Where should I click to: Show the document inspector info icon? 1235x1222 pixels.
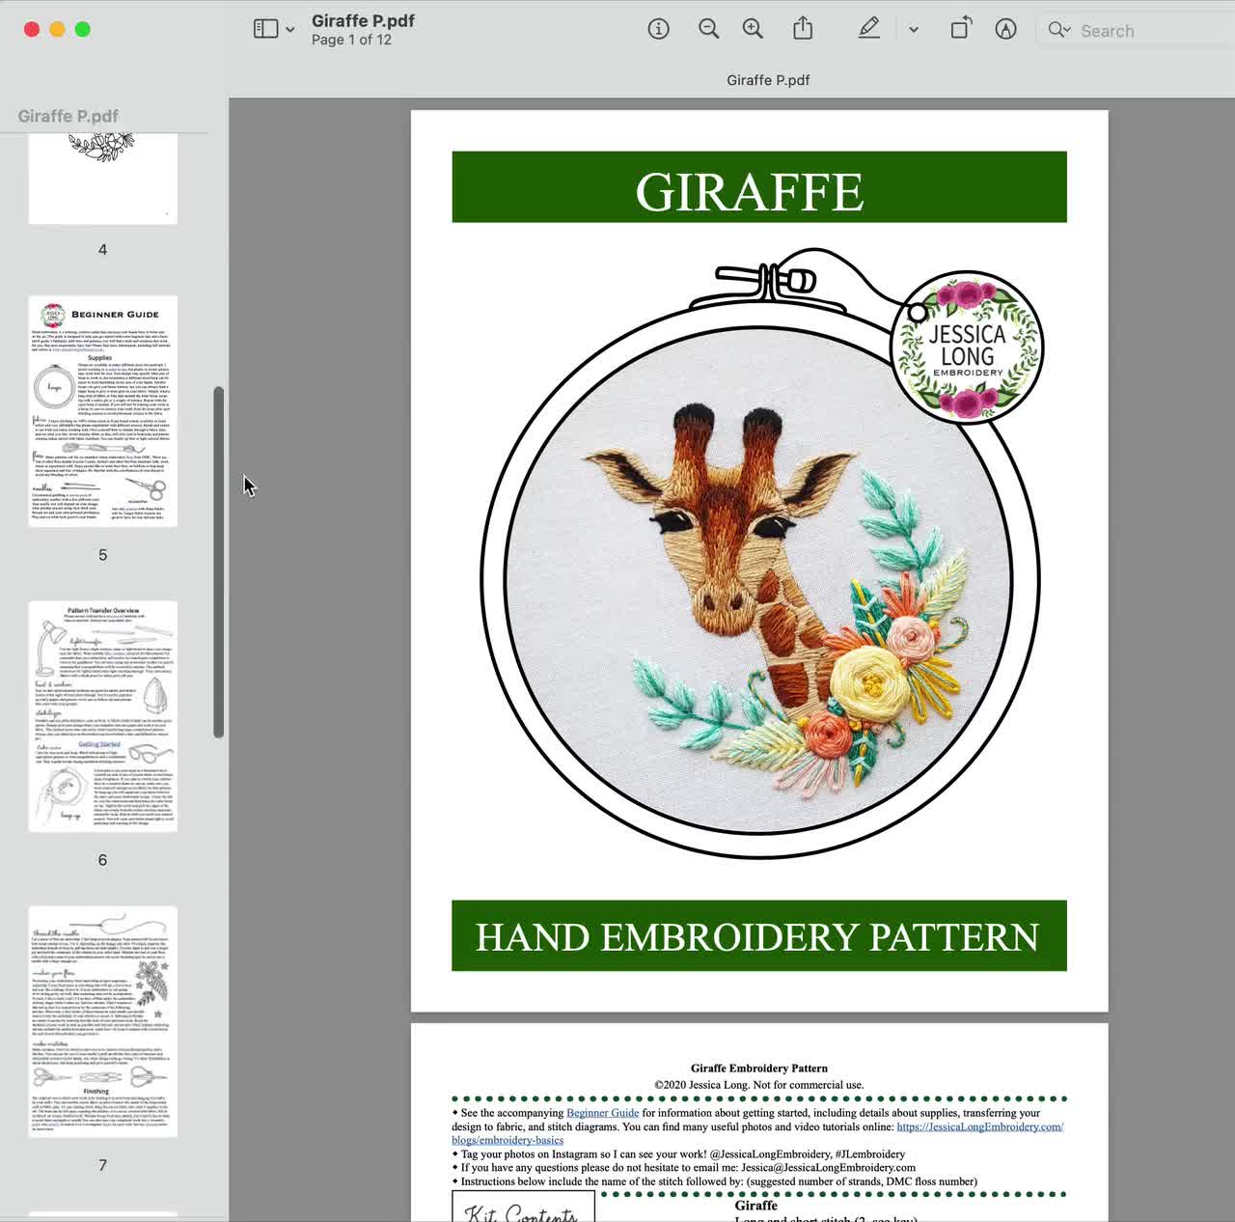[x=658, y=29]
